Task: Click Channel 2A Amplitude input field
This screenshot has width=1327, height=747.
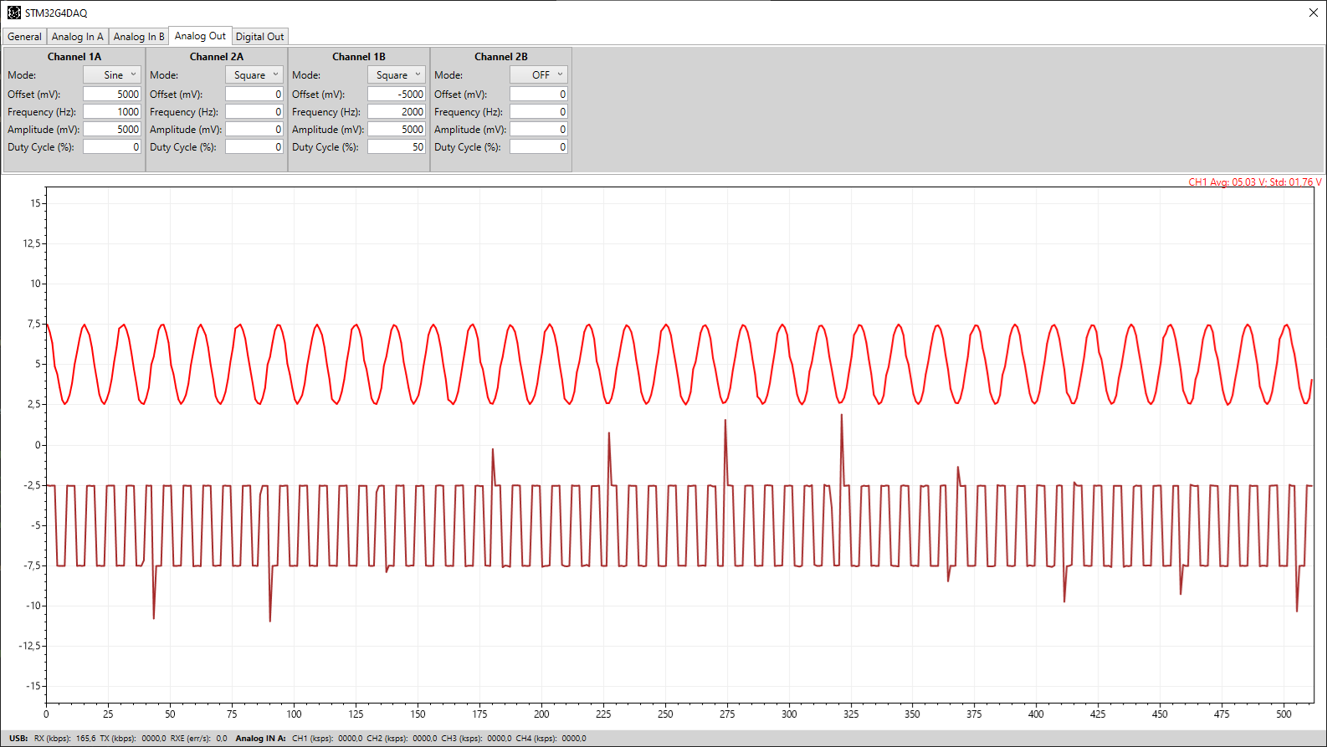Action: point(254,130)
